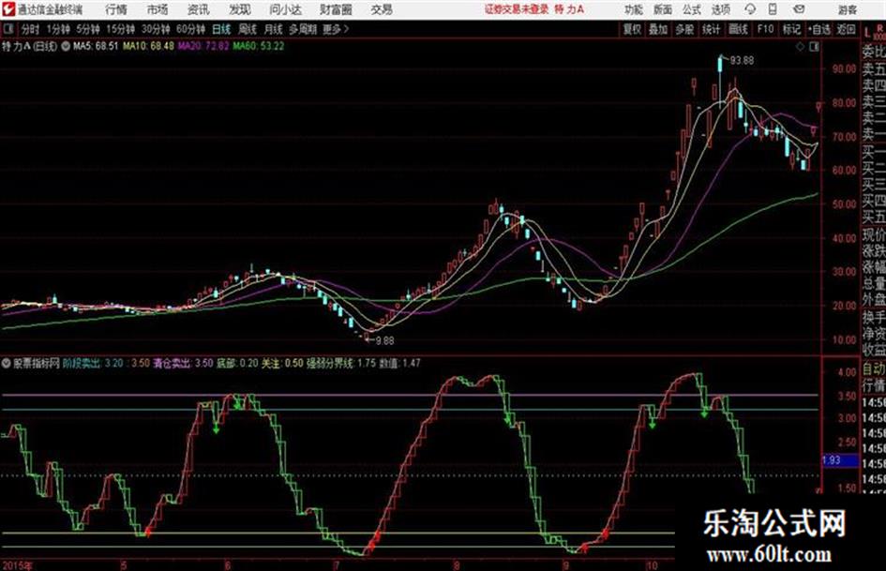
Task: Click the 93.88 high price marker
Action: click(742, 60)
